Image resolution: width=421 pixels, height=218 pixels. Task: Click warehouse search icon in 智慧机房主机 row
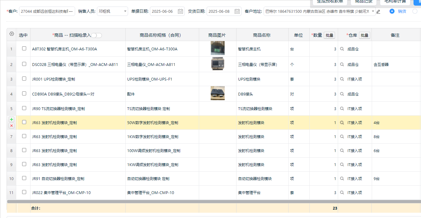(342, 49)
